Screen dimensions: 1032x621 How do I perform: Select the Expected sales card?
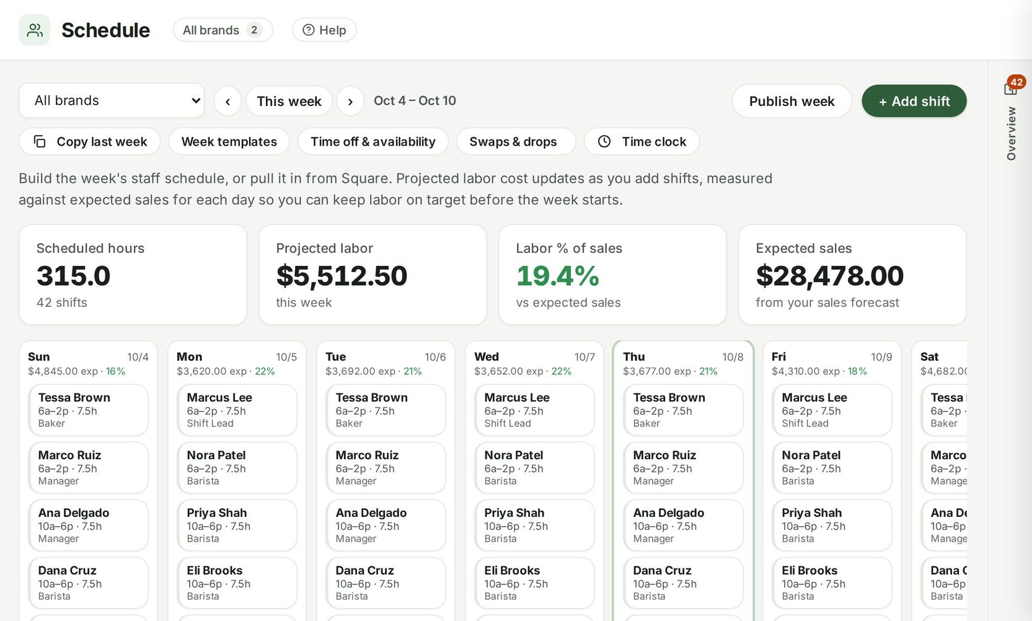852,275
